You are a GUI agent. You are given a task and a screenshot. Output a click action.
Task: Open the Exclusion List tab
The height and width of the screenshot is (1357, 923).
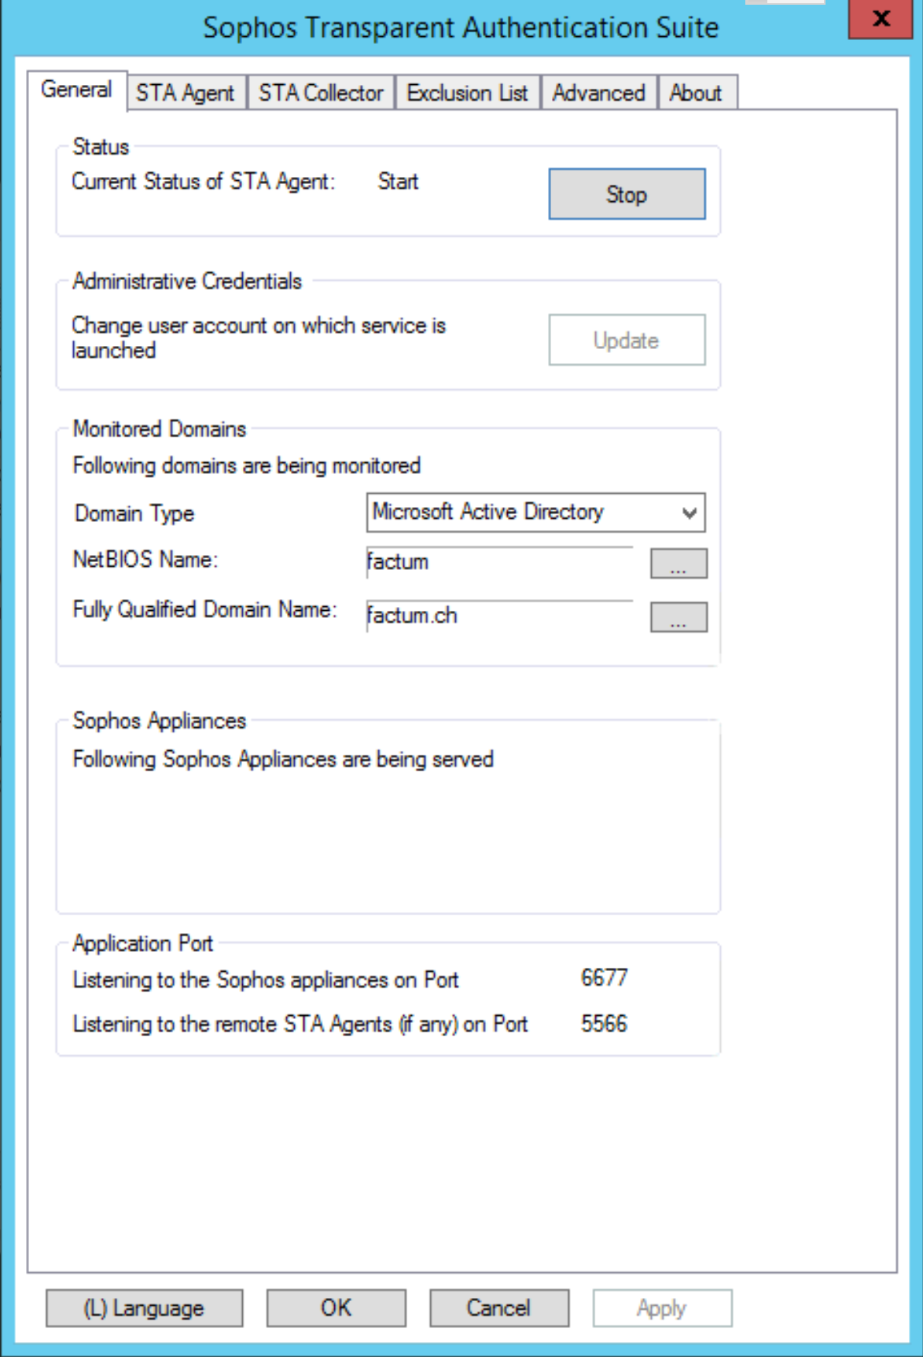tap(467, 93)
